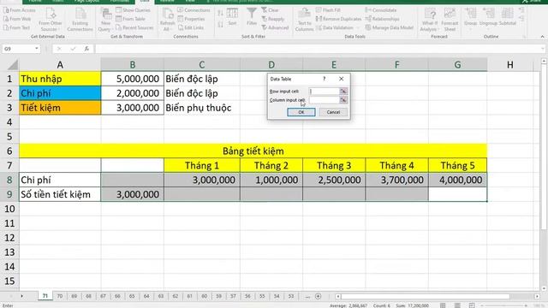Open the Connections list
This screenshot has width=548, height=308.
tap(194, 10)
